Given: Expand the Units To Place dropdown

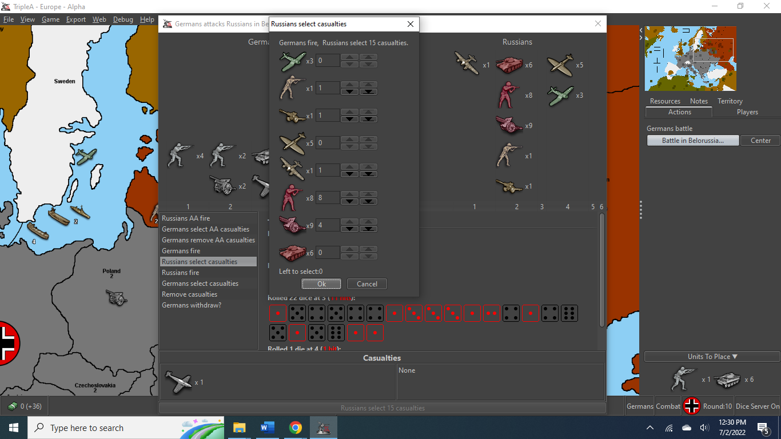Looking at the screenshot, I should (x=712, y=357).
